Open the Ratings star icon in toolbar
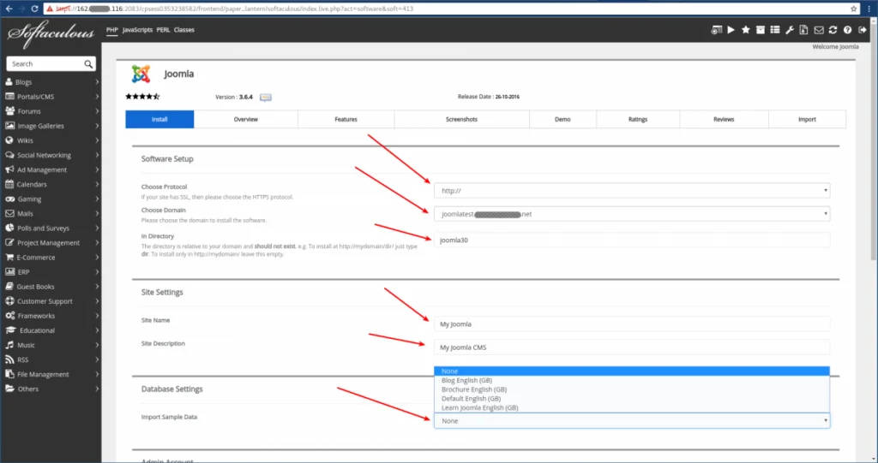 tap(745, 30)
